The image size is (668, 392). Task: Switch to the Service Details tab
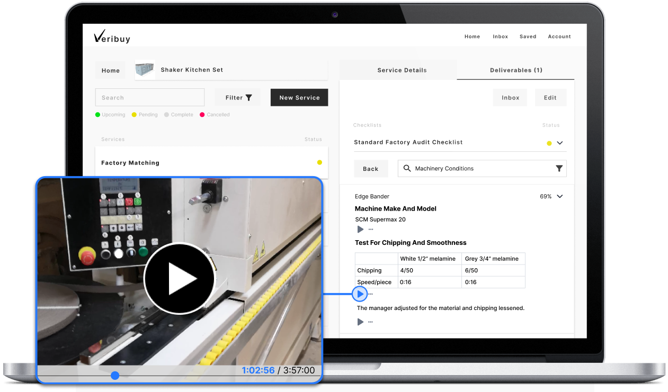point(402,70)
